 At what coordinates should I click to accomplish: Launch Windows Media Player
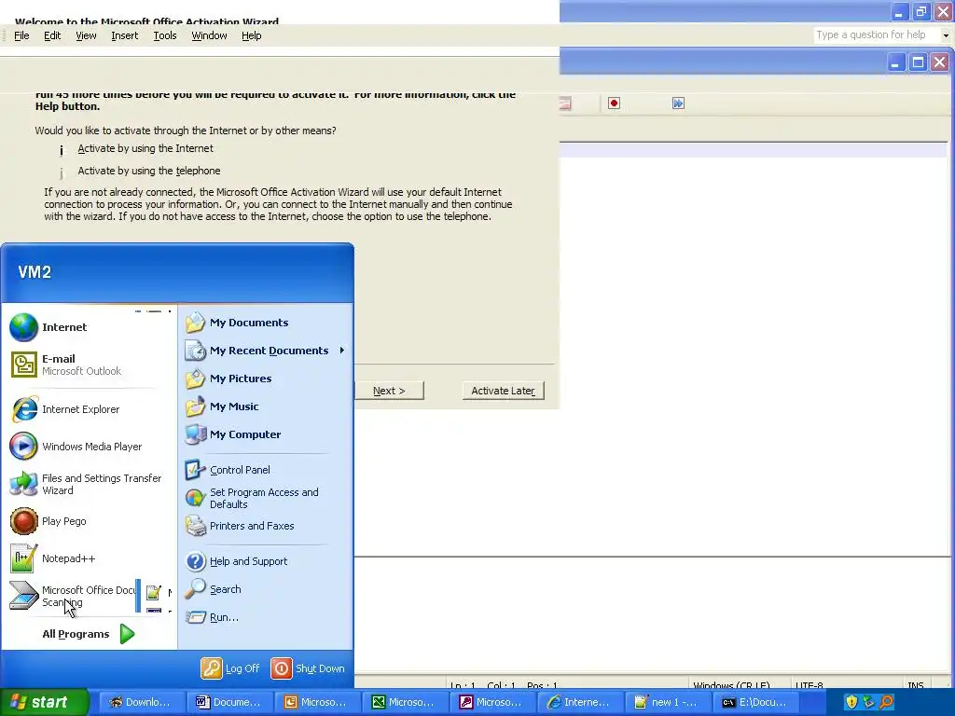[x=76, y=447]
